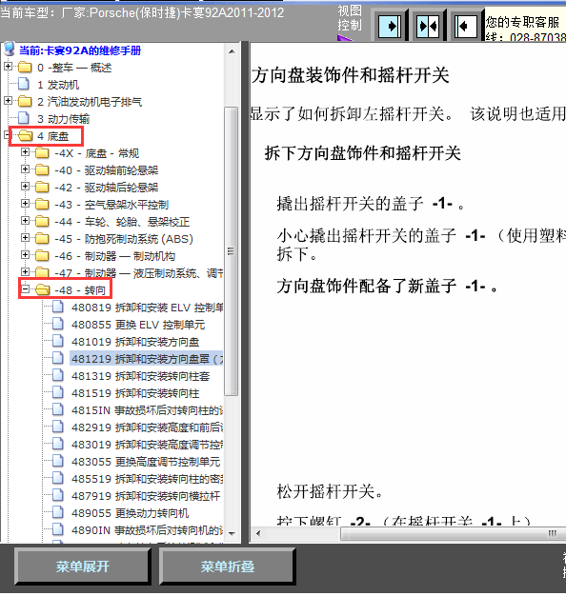Select 当前:卡宴92A的维修手册 root item
566x596 pixels.
(x=80, y=50)
